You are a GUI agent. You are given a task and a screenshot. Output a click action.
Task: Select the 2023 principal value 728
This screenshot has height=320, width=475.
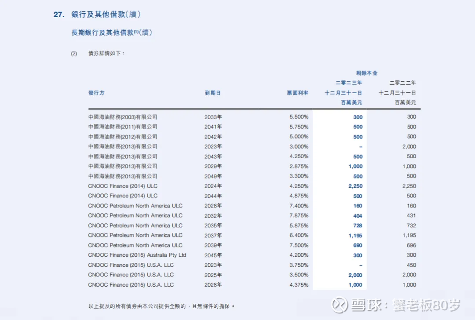pos(358,225)
